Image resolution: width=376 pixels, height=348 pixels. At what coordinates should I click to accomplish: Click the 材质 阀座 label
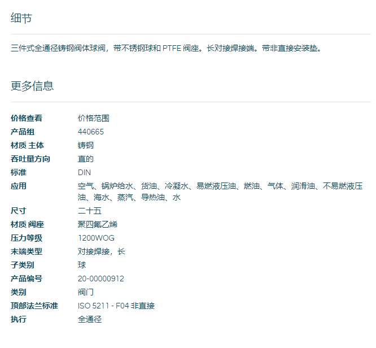27,224
